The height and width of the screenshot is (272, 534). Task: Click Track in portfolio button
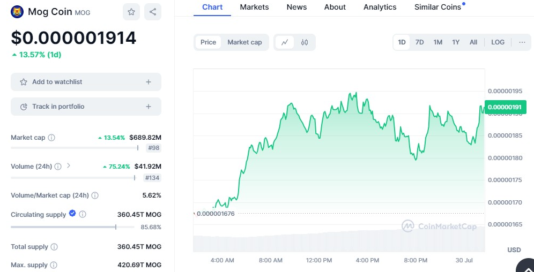coord(86,107)
